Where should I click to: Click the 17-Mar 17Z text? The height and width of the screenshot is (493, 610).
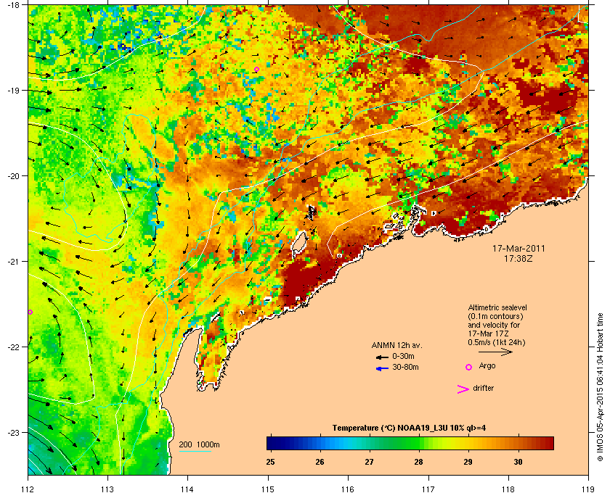tap(489, 333)
